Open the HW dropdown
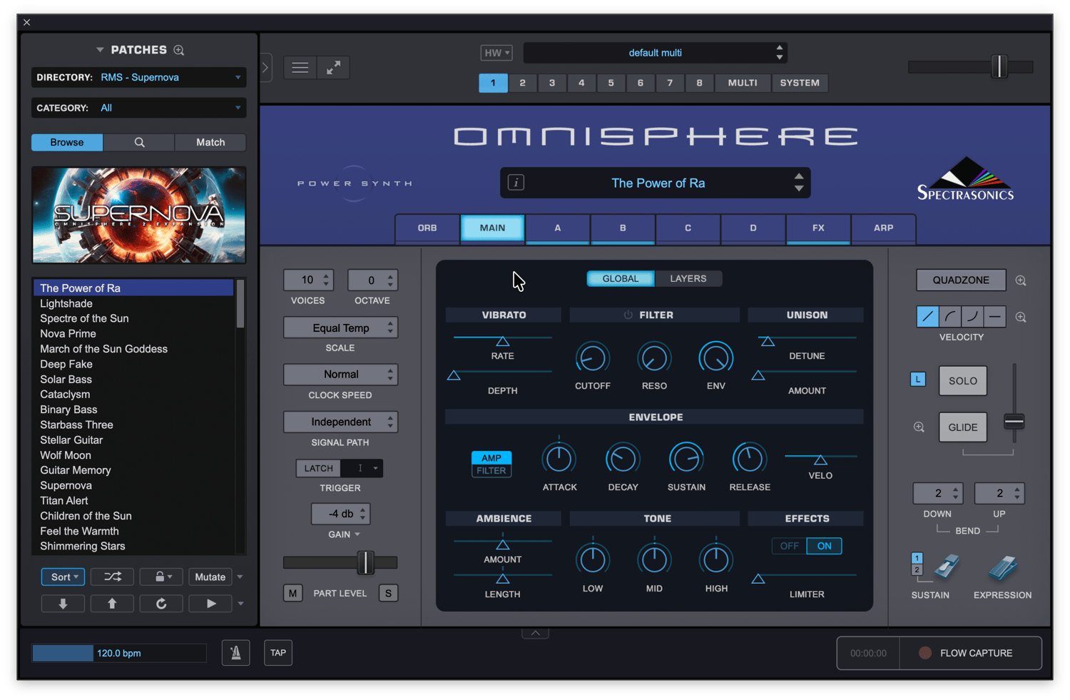1070x700 pixels. [x=496, y=53]
